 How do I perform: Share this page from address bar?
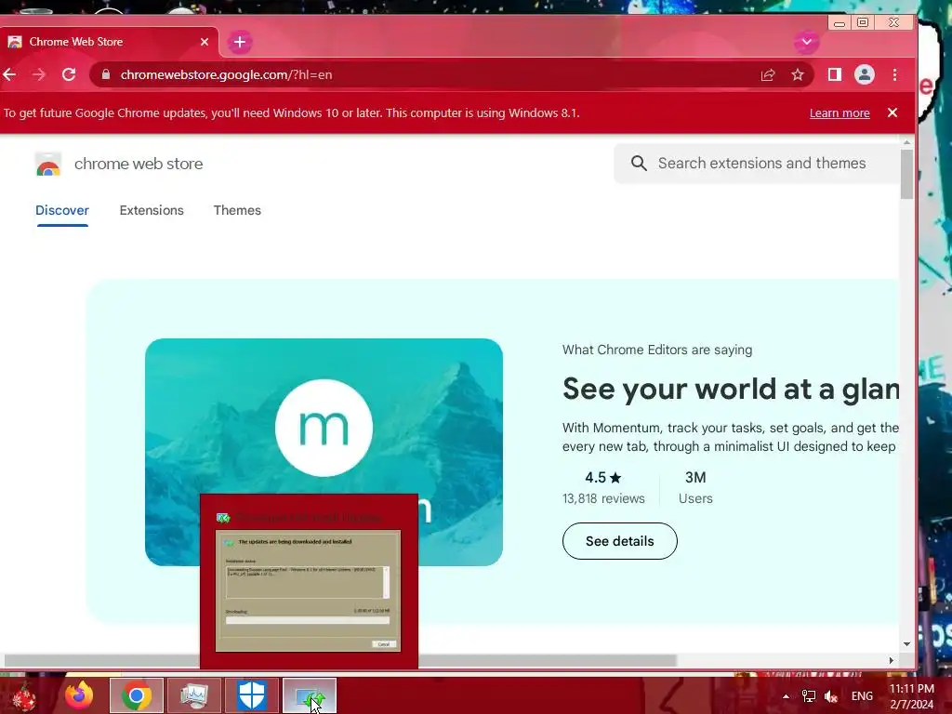click(x=768, y=74)
